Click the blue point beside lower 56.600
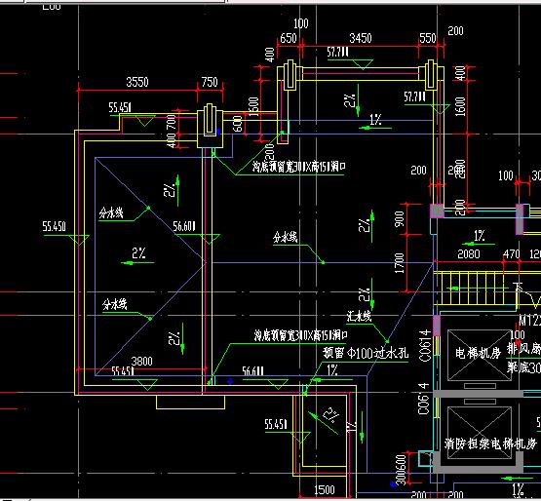 click(230, 381)
